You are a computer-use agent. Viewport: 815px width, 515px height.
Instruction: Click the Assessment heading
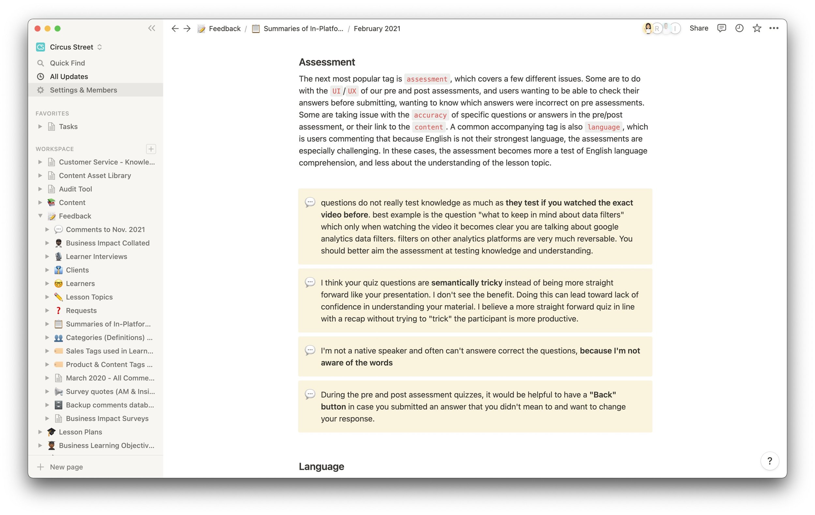[x=327, y=62]
